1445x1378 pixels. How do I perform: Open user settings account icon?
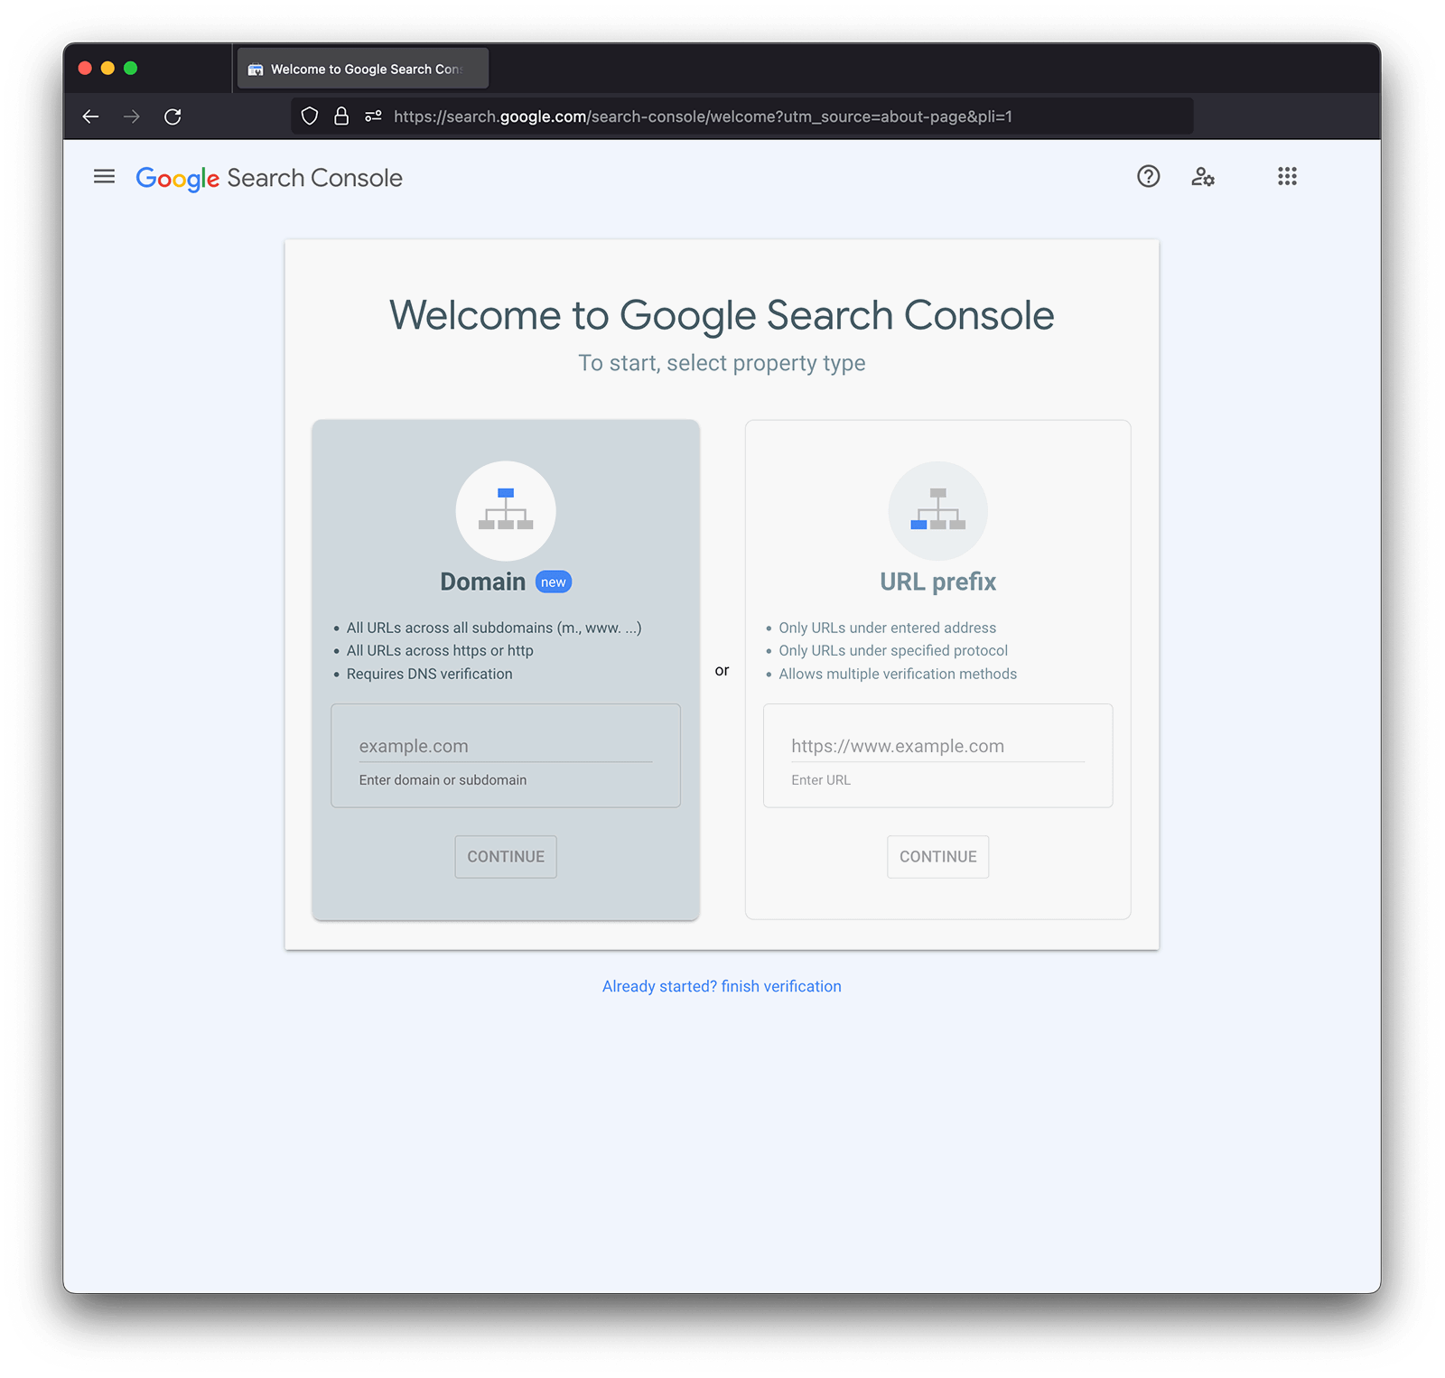click(1202, 177)
